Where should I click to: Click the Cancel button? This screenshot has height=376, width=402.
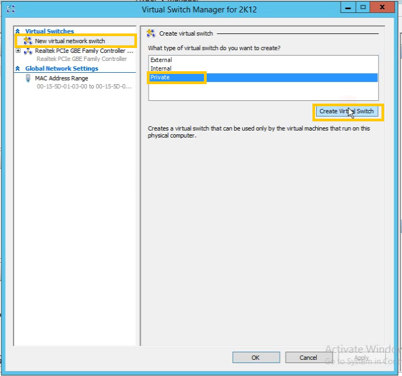pos(309,357)
